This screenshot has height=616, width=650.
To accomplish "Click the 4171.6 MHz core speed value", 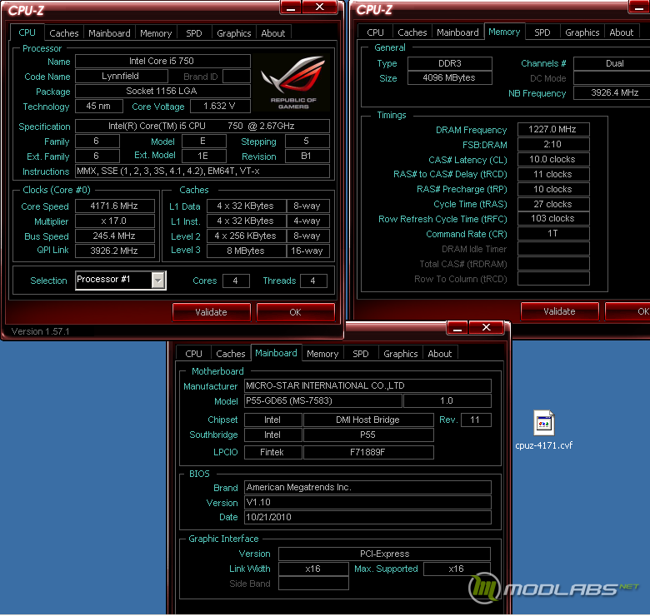I will [x=115, y=206].
